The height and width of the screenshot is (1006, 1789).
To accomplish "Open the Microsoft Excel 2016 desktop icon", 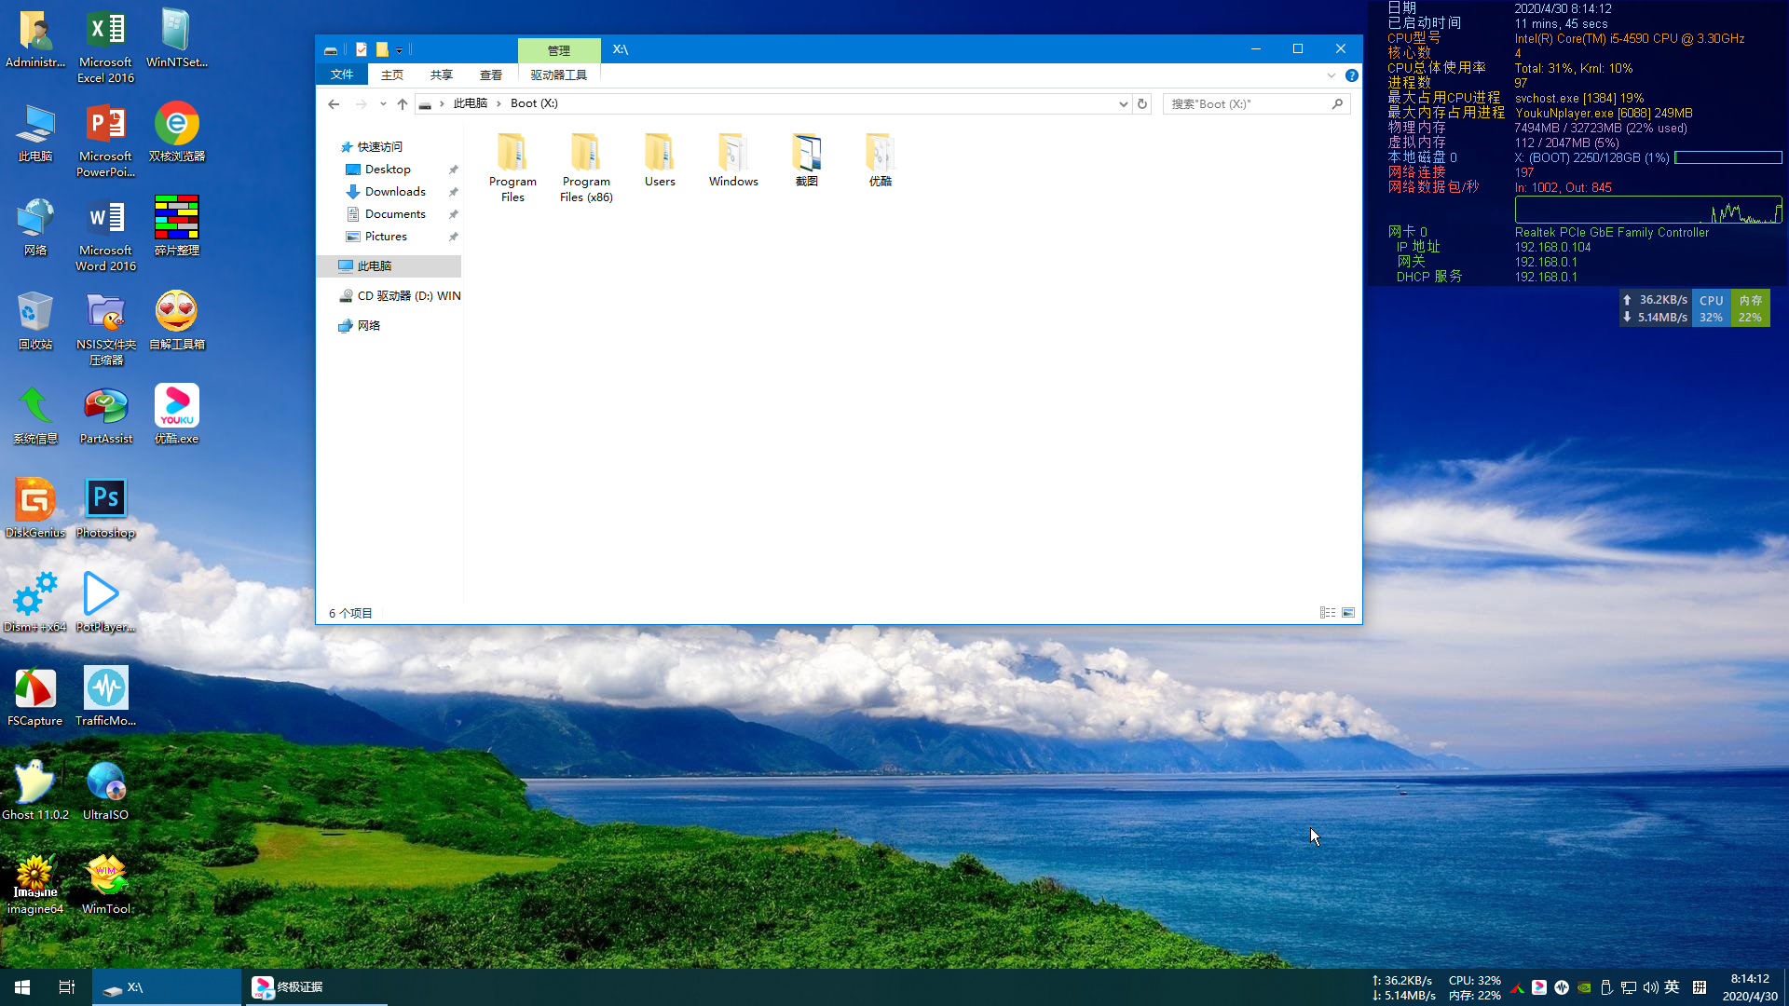I will coord(105,47).
